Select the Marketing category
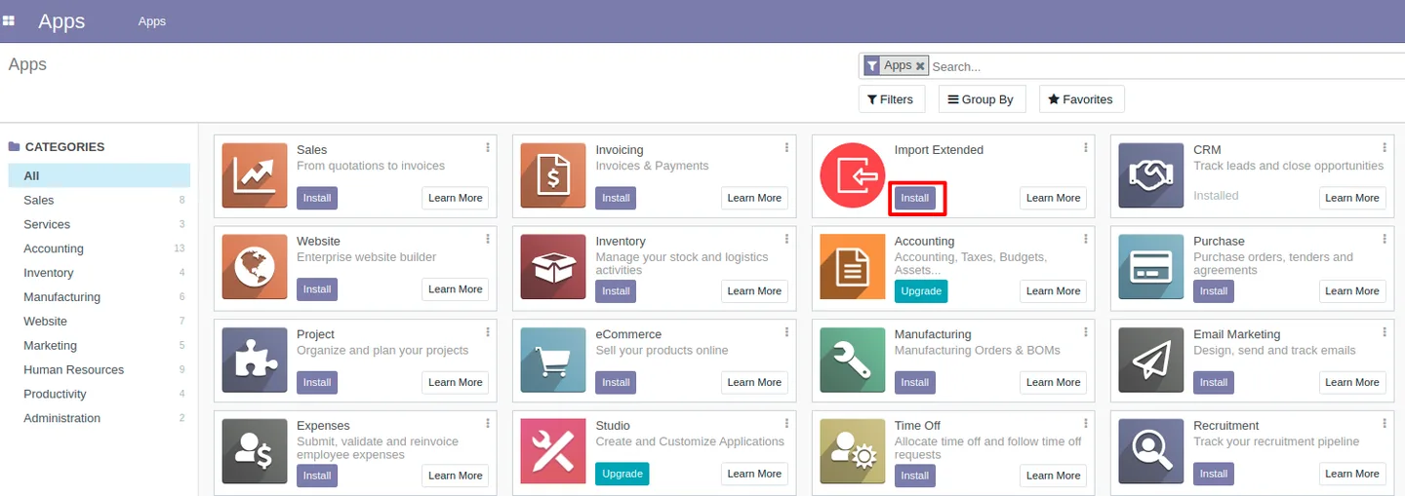The height and width of the screenshot is (496, 1405). (100, 345)
